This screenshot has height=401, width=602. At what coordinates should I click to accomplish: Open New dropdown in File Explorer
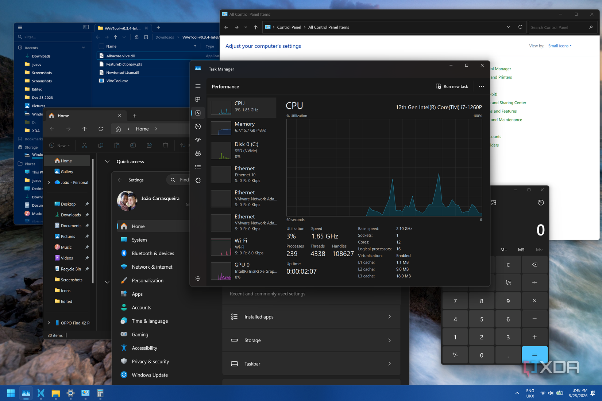(59, 145)
